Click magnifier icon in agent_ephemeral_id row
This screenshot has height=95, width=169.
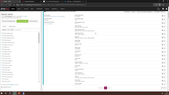click(x=162, y=30)
